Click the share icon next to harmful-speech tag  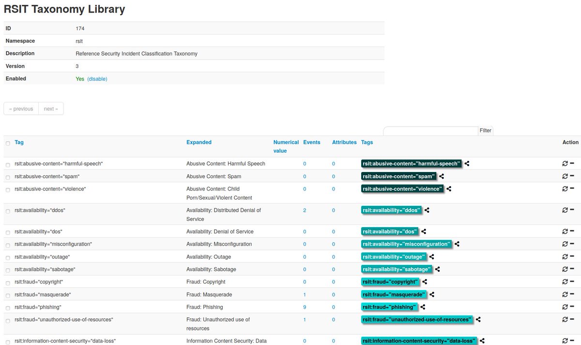click(x=466, y=163)
